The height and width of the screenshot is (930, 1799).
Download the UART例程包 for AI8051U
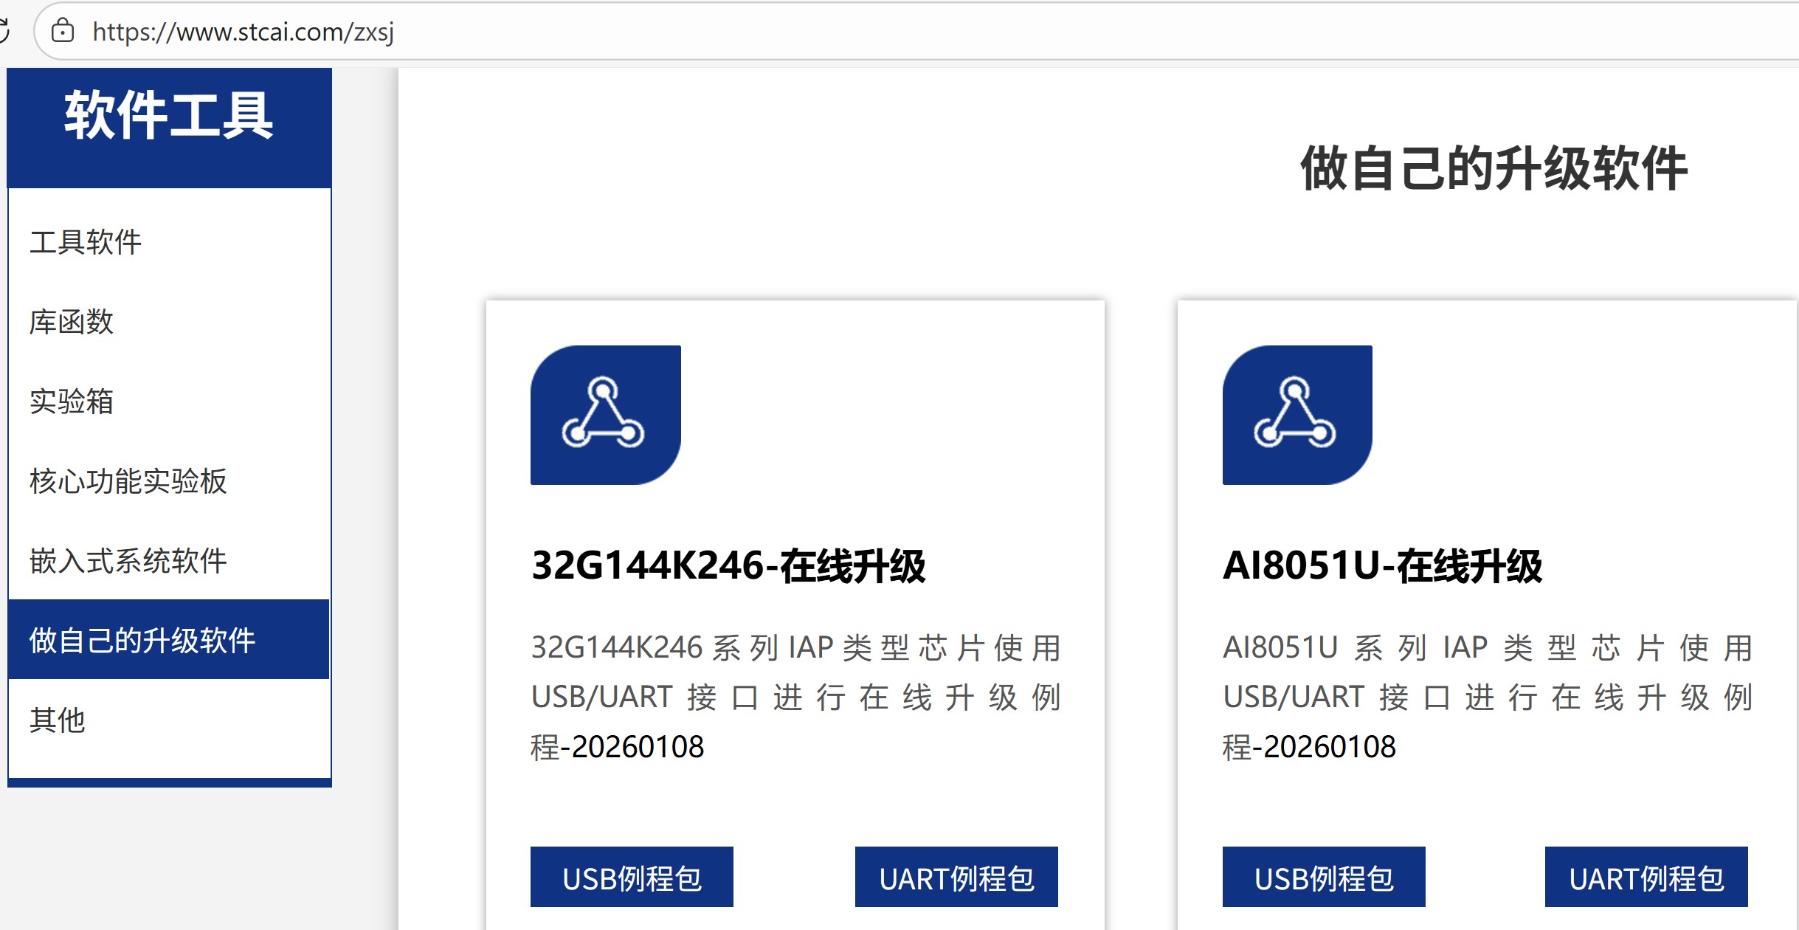1647,878
